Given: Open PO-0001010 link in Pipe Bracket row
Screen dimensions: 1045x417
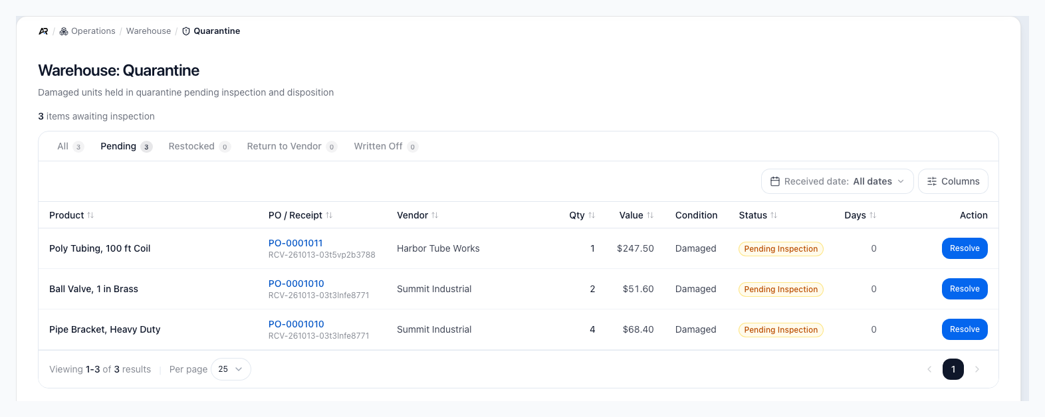Looking at the screenshot, I should [x=296, y=324].
